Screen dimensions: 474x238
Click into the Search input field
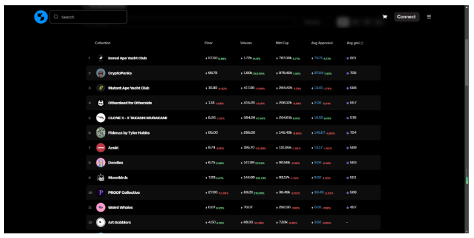tap(89, 17)
